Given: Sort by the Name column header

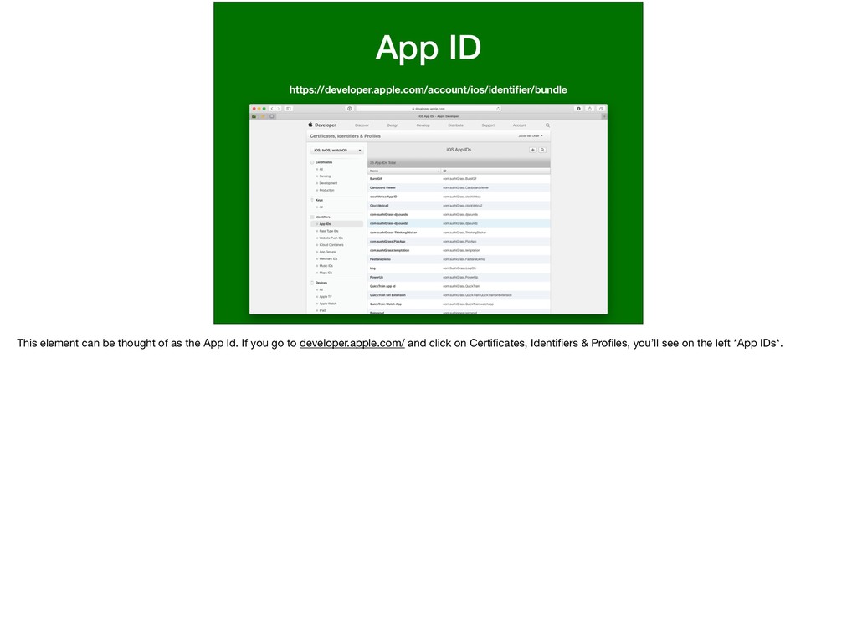Looking at the screenshot, I should 404,171.
